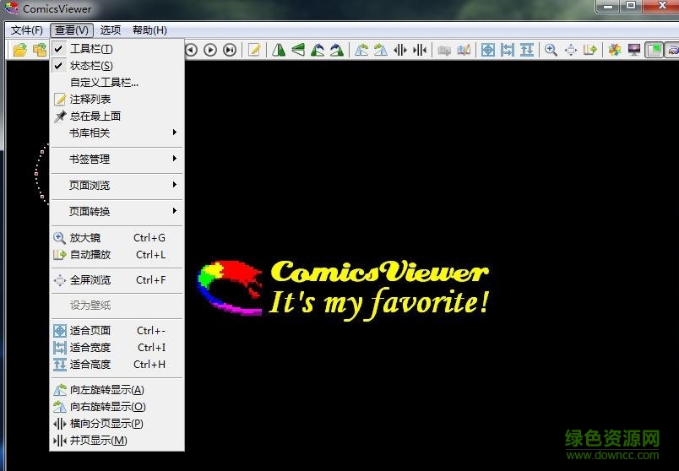Click the open file folder toolbar icon
Image resolution: width=679 pixels, height=471 pixels.
pyautogui.click(x=19, y=50)
